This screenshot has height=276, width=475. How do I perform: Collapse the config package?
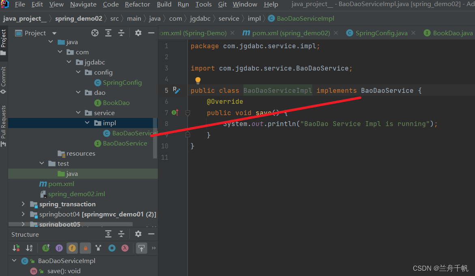point(78,72)
